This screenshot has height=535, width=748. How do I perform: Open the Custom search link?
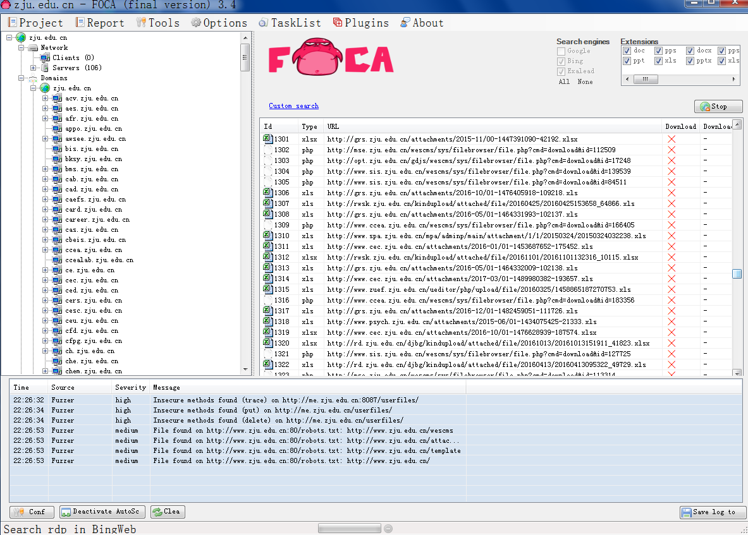[294, 105]
